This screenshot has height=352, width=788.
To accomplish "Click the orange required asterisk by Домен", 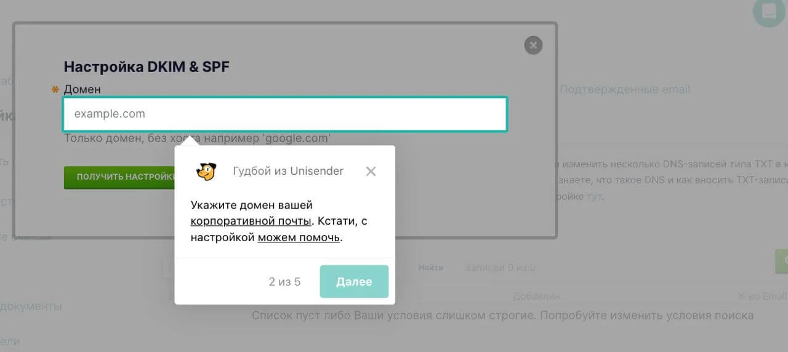I will (55, 90).
